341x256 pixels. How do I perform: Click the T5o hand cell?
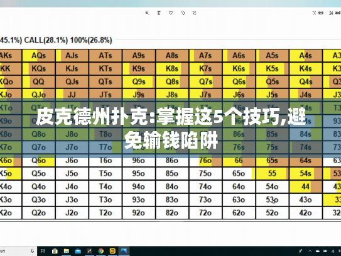106,174
